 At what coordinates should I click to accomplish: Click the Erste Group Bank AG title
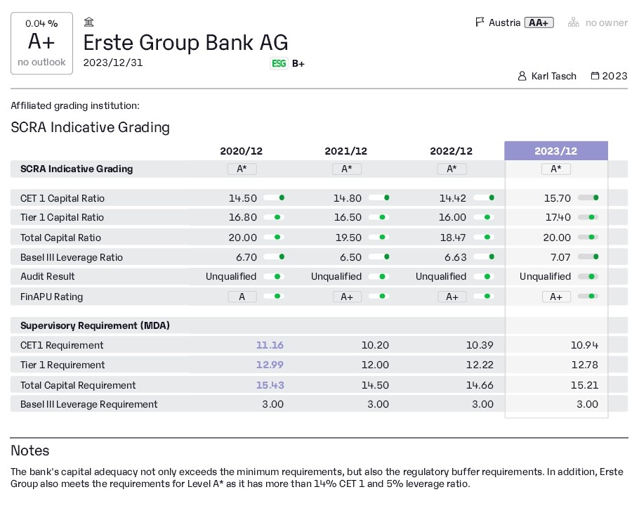tap(185, 42)
